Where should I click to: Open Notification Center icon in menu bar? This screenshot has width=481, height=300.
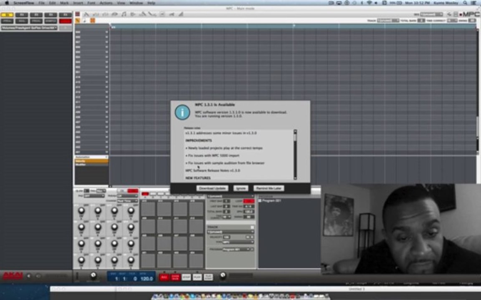[474, 3]
